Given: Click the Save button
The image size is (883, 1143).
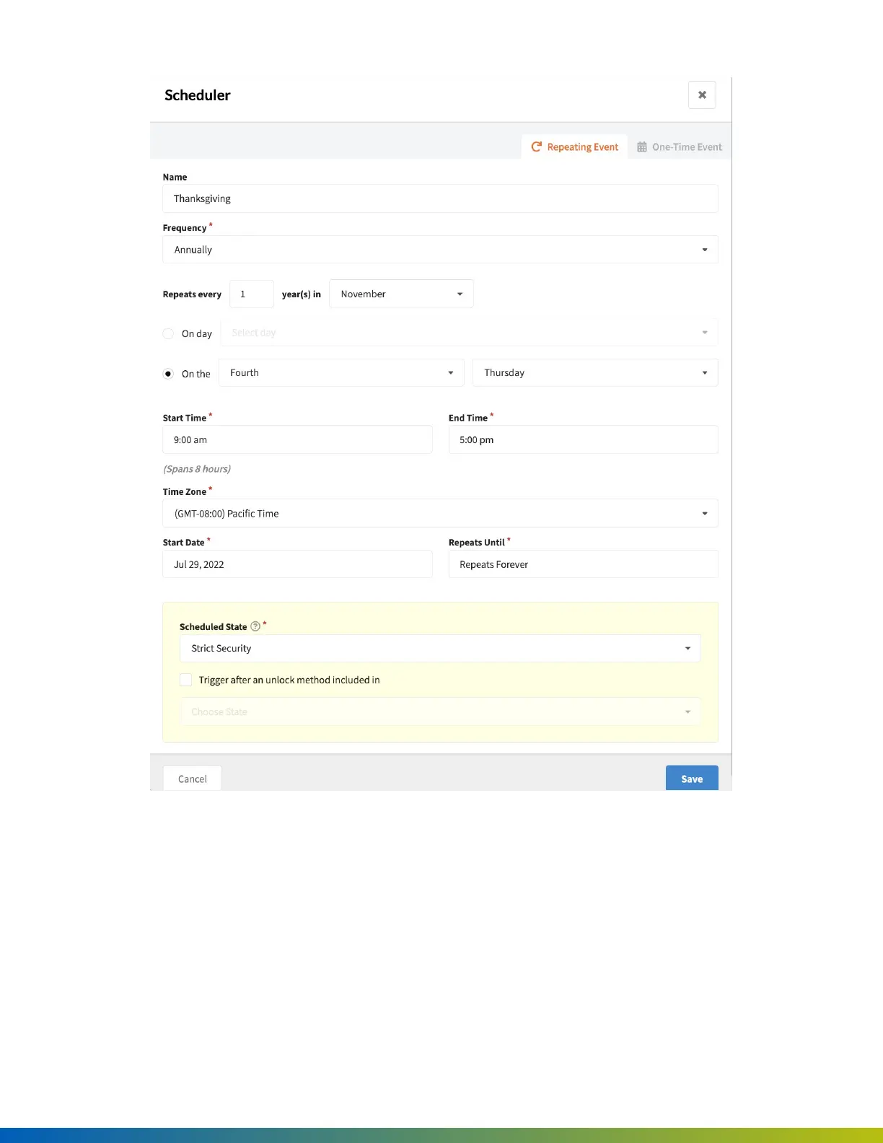Looking at the screenshot, I should (x=692, y=779).
